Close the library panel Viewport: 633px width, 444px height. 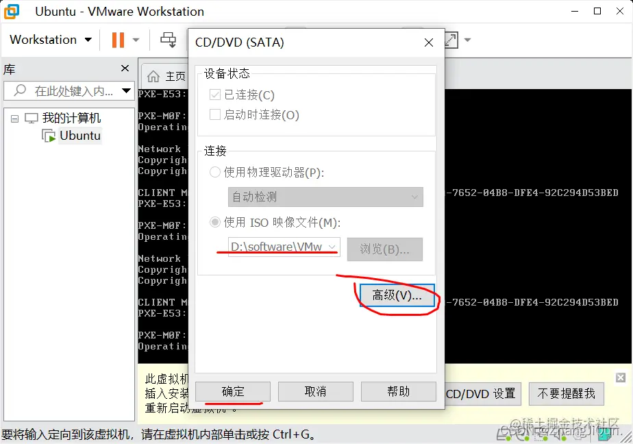pyautogui.click(x=125, y=69)
